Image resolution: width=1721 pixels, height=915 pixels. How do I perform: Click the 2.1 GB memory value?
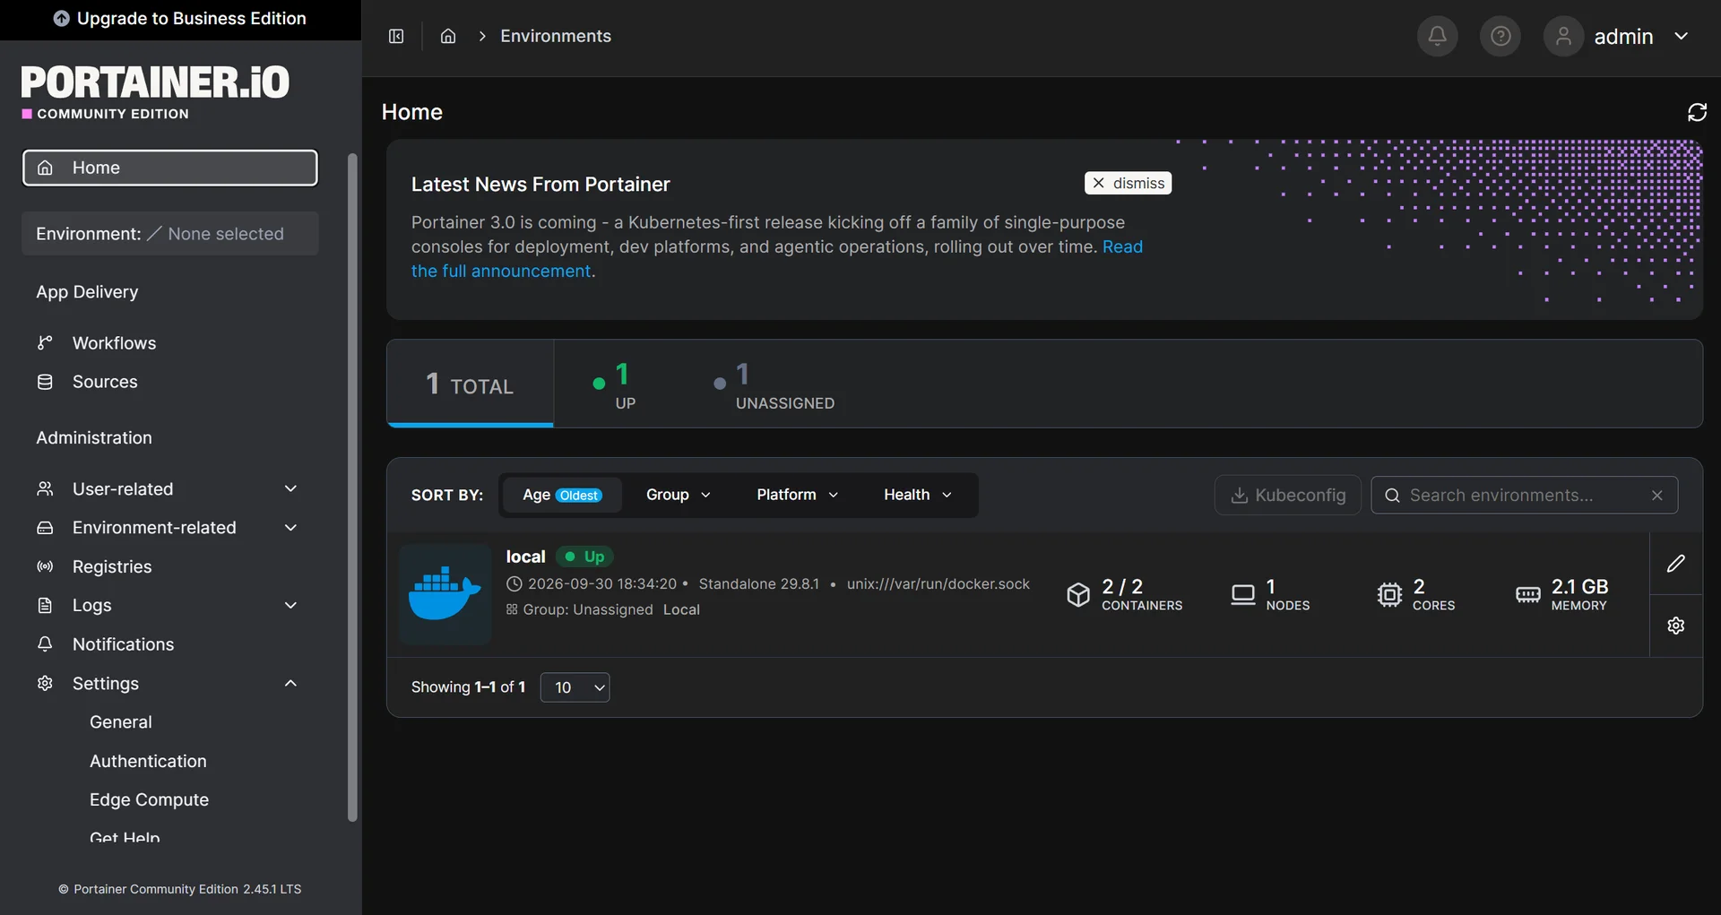coord(1579,586)
